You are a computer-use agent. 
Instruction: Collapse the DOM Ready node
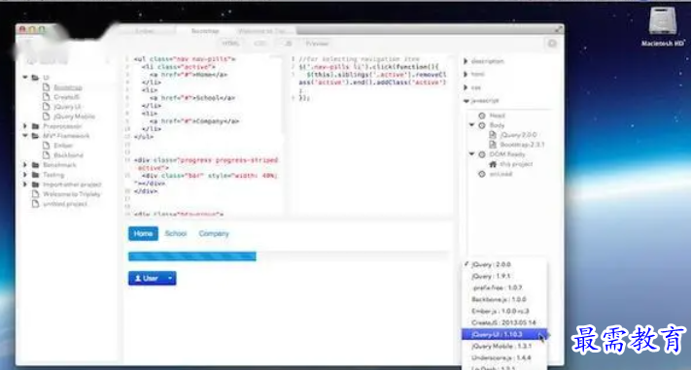(471, 153)
